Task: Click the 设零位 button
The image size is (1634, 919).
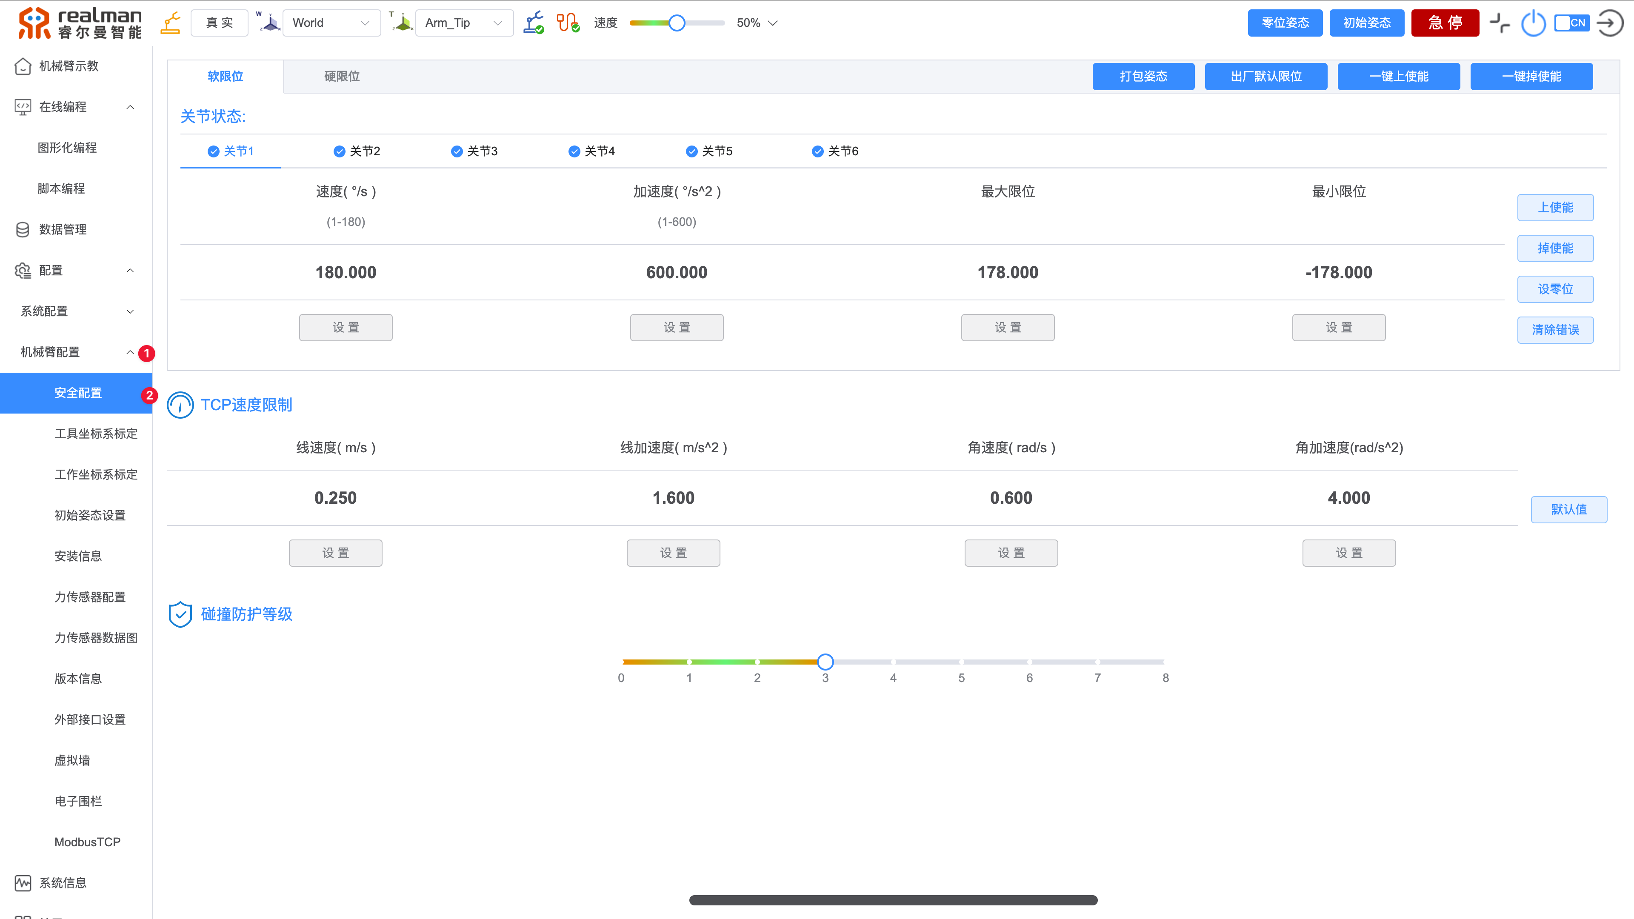Action: [1555, 289]
